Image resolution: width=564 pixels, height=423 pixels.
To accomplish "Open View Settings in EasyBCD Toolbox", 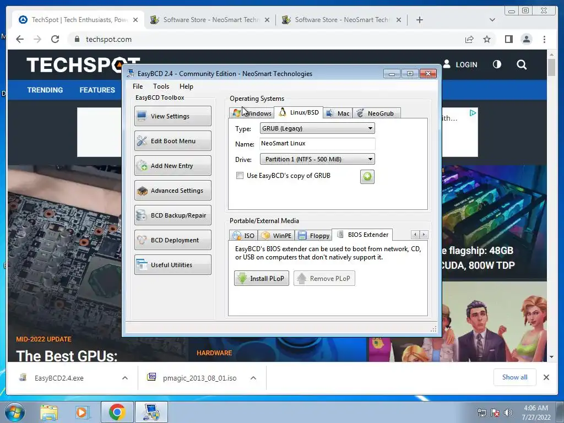I will click(x=172, y=116).
